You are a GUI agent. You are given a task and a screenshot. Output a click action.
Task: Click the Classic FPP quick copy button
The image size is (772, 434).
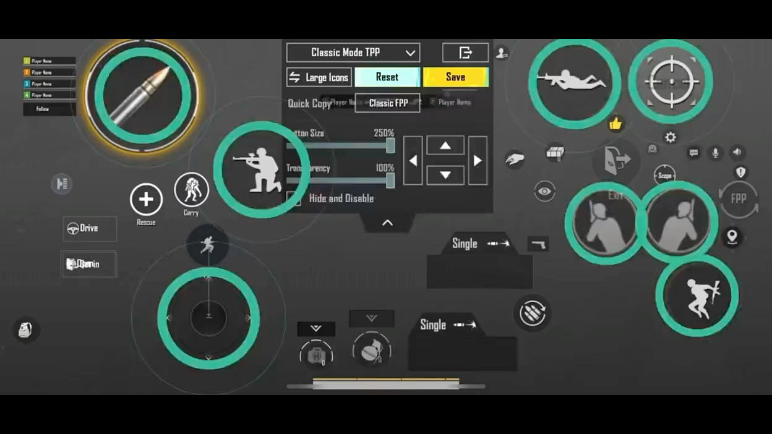coord(388,103)
